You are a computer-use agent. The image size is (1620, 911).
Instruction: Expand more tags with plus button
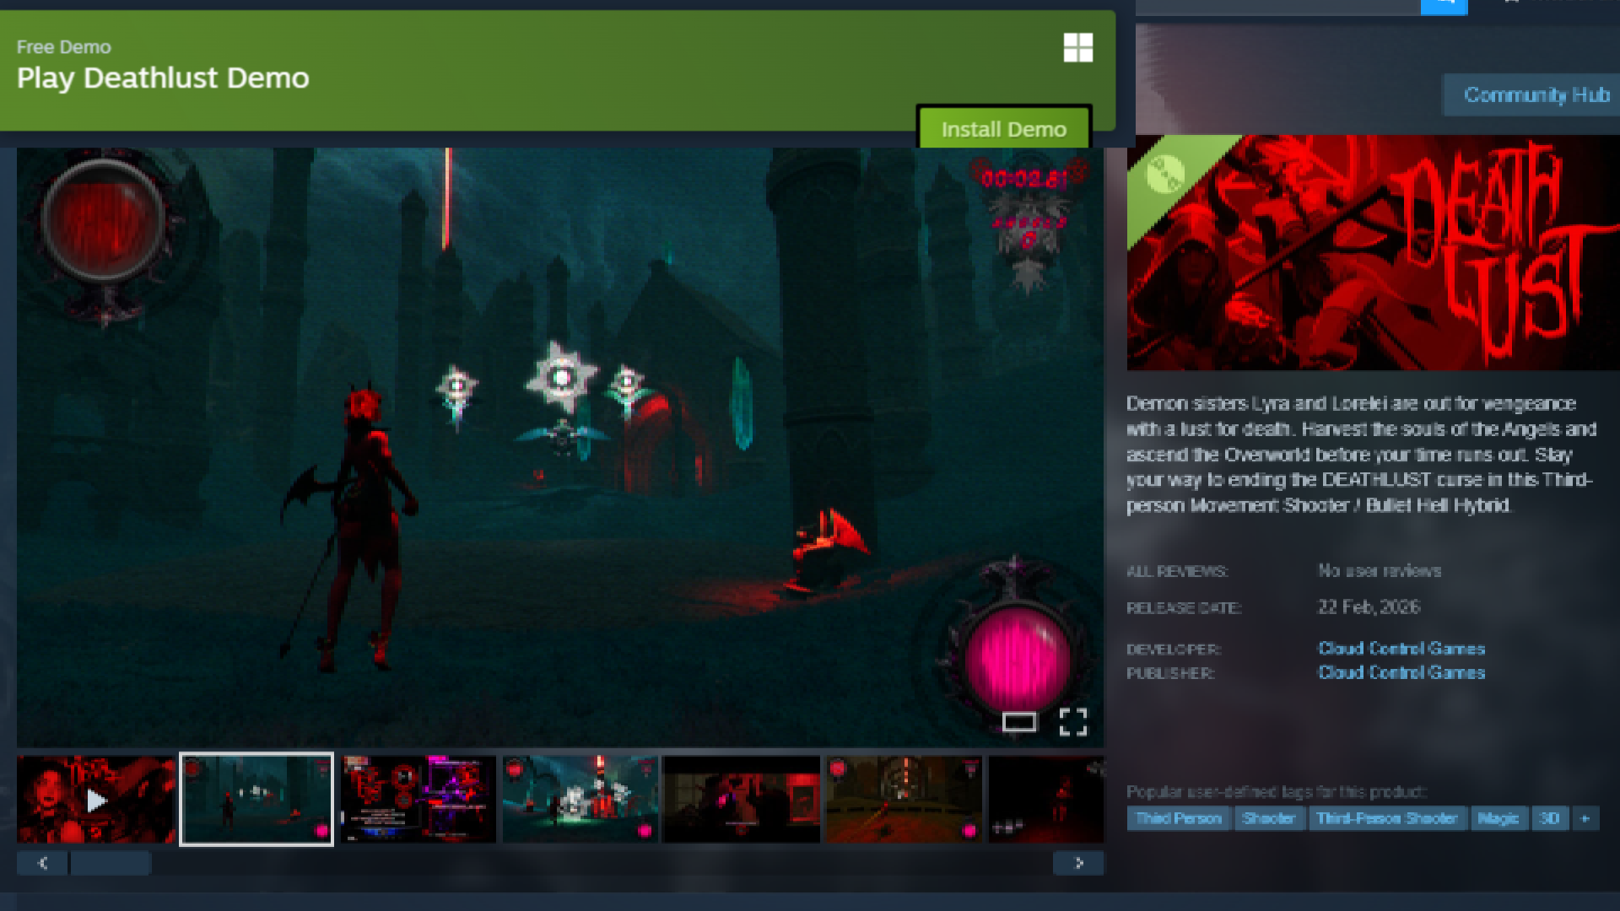coord(1585,818)
